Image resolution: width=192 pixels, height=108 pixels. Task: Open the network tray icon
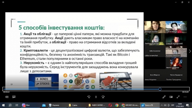(x=169, y=105)
